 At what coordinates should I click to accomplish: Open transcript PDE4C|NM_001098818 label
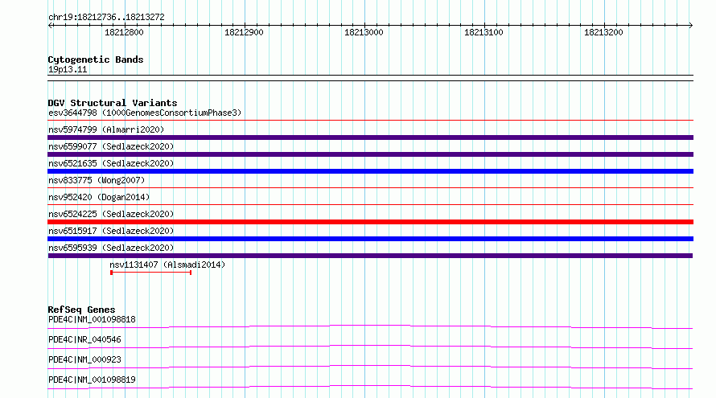92,319
